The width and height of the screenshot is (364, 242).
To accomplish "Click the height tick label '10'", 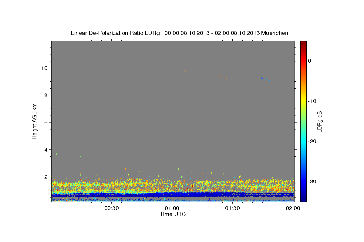I will coord(45,68).
